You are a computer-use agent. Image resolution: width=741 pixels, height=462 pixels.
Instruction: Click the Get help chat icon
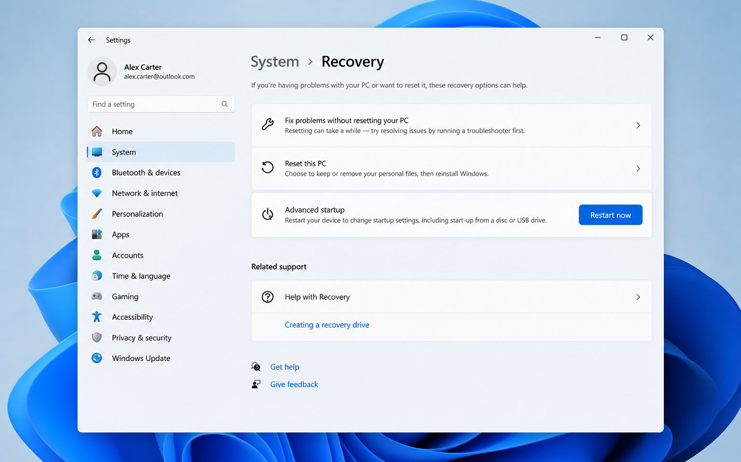256,367
